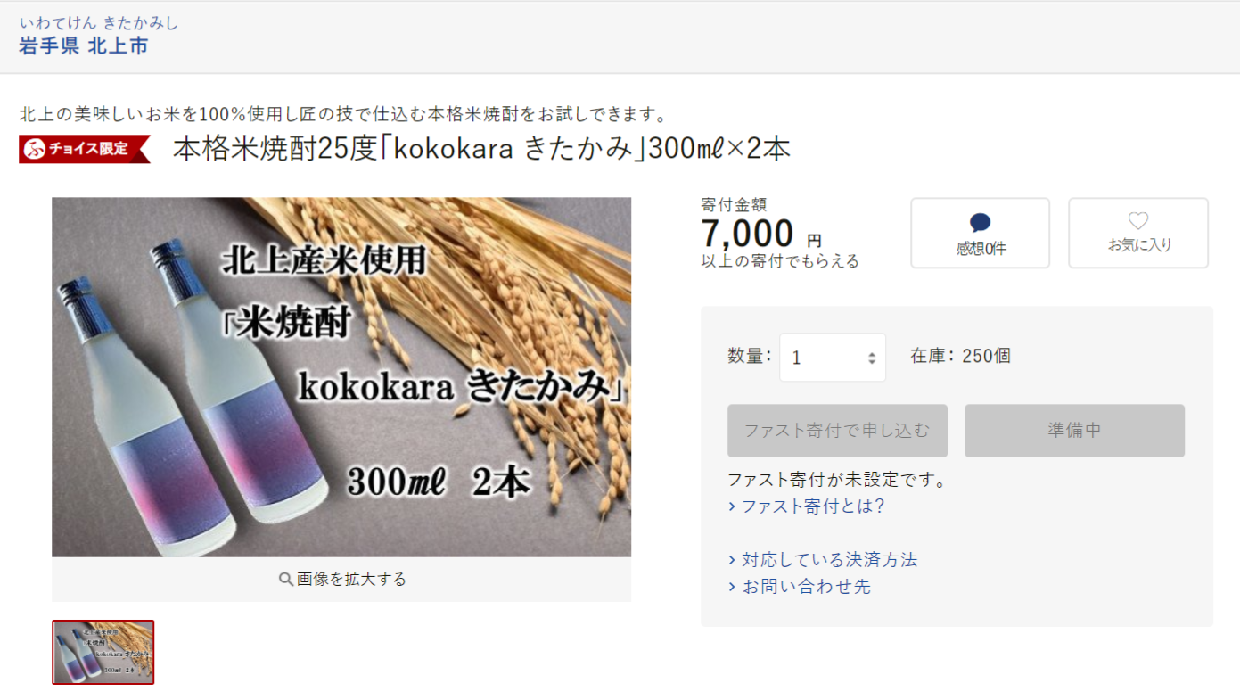The width and height of the screenshot is (1240, 700).
Task: Open the 数量 quantity selector
Action: click(x=833, y=358)
